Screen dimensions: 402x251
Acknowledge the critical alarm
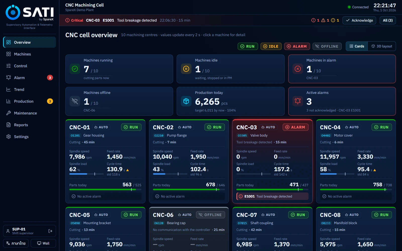click(359, 20)
